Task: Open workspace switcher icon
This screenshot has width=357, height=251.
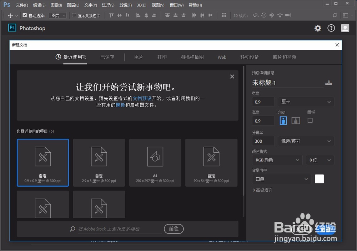Action: click(x=345, y=15)
